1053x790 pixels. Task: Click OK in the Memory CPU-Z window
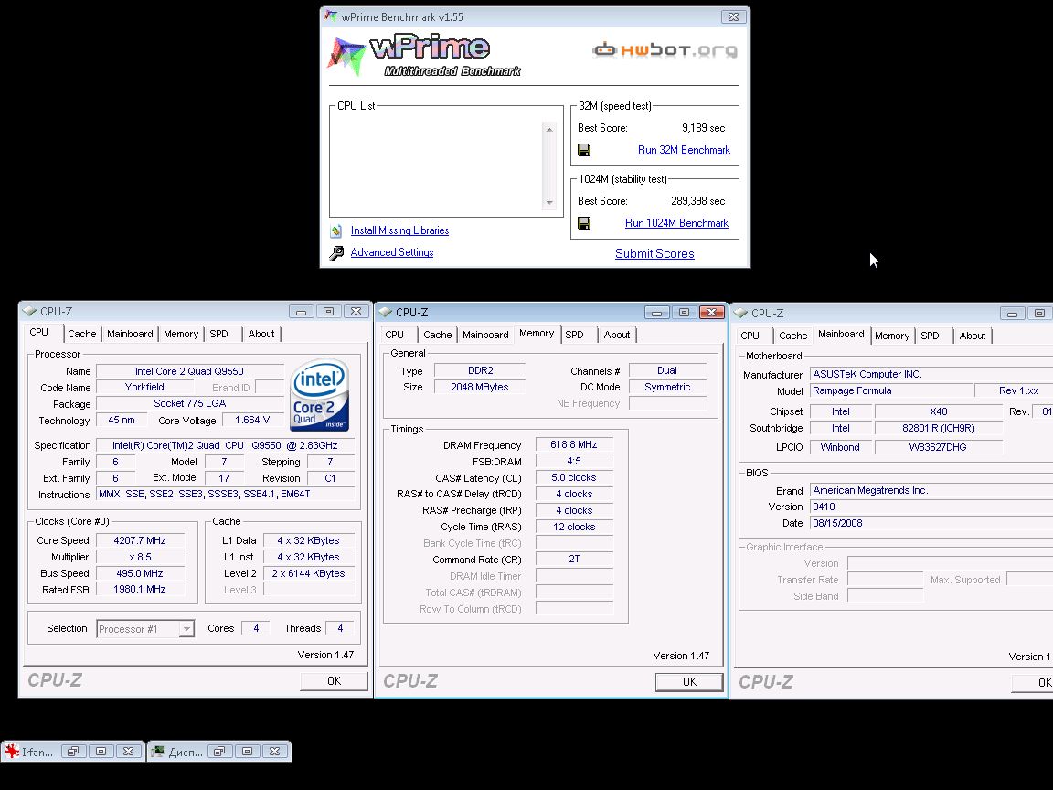pyautogui.click(x=690, y=682)
